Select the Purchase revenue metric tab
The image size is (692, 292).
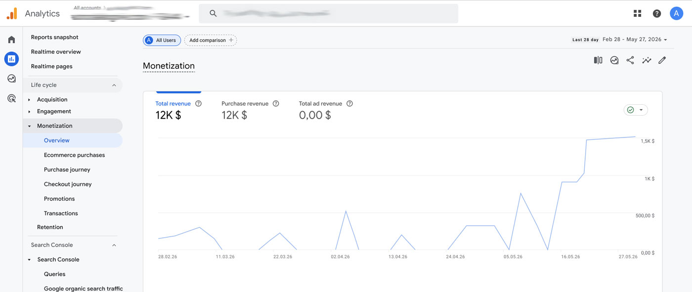[x=250, y=110]
